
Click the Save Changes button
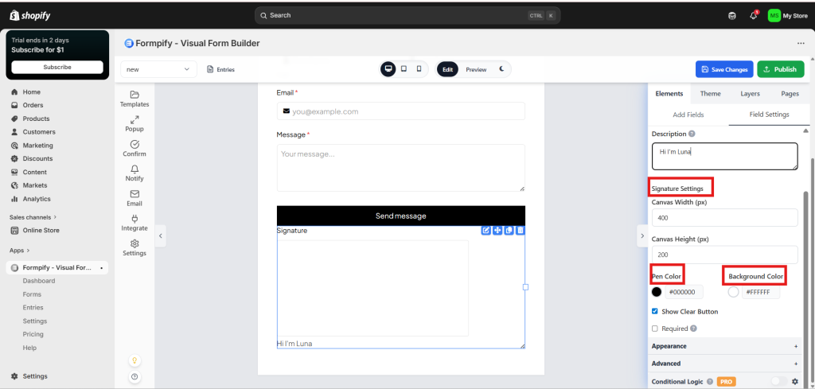tap(724, 69)
